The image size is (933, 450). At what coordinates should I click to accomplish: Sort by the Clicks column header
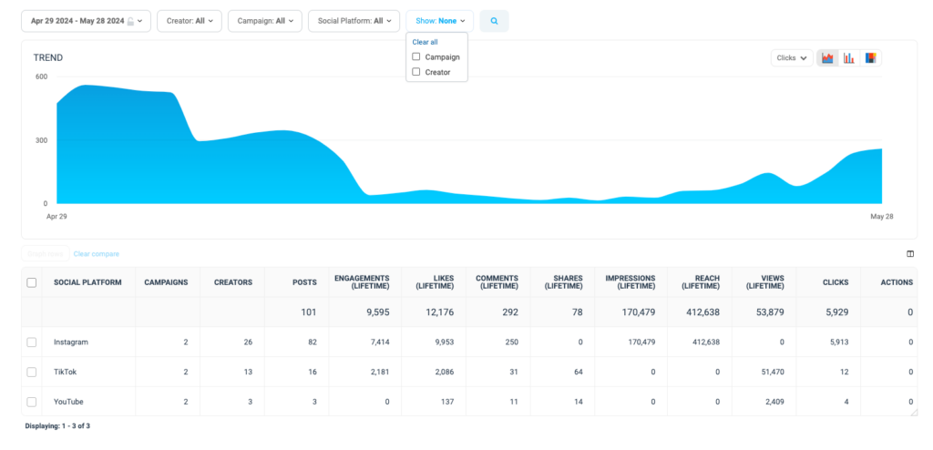(x=836, y=282)
